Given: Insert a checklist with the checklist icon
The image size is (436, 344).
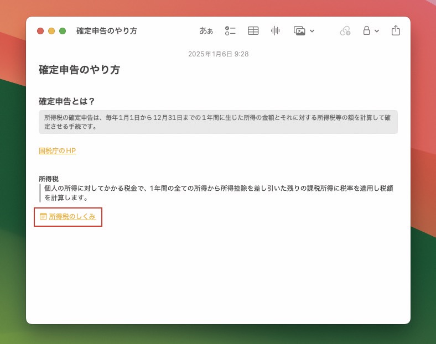Looking at the screenshot, I should click(230, 30).
